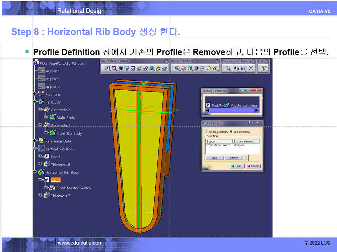Screen dimensions: 337x252
Task: Click the Pad.7 icon in Running Commands
Action: click(x=208, y=105)
